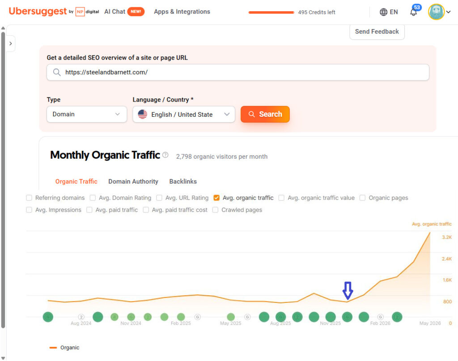This screenshot has height=361, width=458.
Task: Click the Send Feedback button
Action: pyautogui.click(x=377, y=32)
